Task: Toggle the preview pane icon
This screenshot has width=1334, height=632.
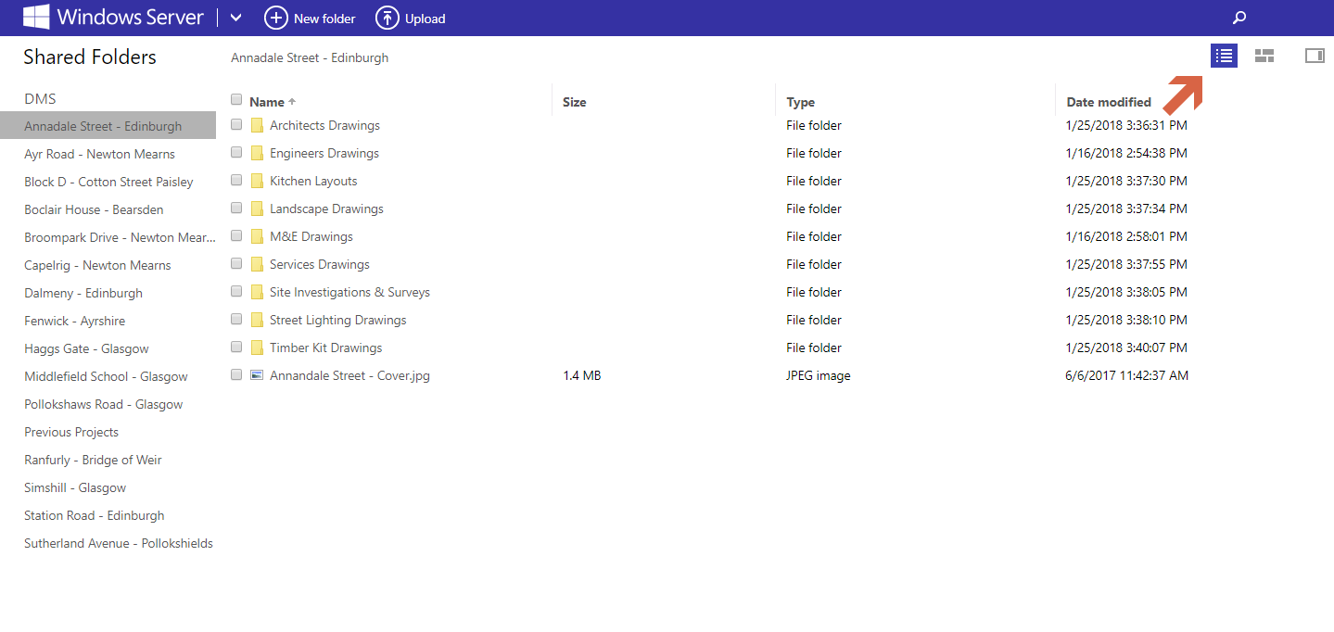Action: (x=1314, y=57)
